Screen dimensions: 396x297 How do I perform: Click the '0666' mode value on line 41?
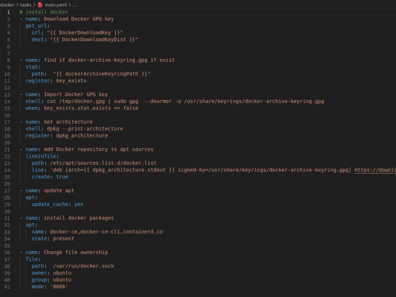(x=58, y=286)
